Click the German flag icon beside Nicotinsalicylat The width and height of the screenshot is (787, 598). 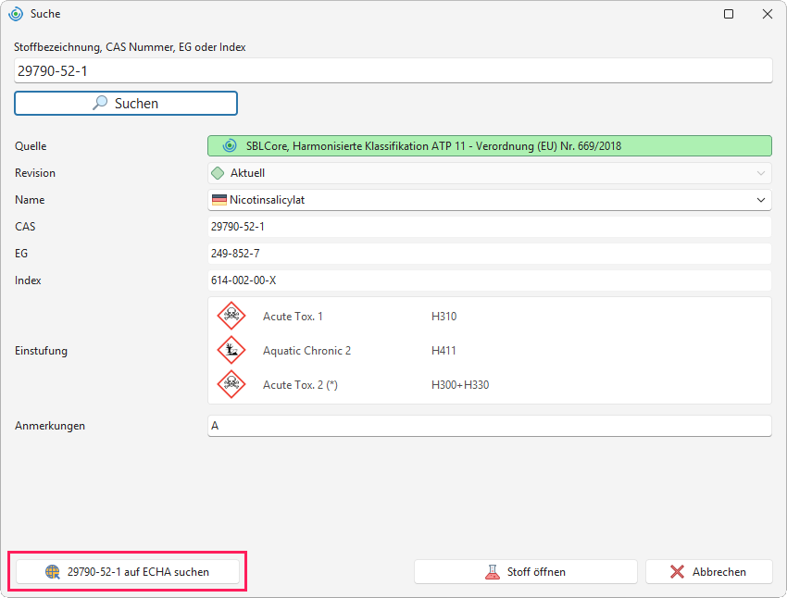coord(219,200)
